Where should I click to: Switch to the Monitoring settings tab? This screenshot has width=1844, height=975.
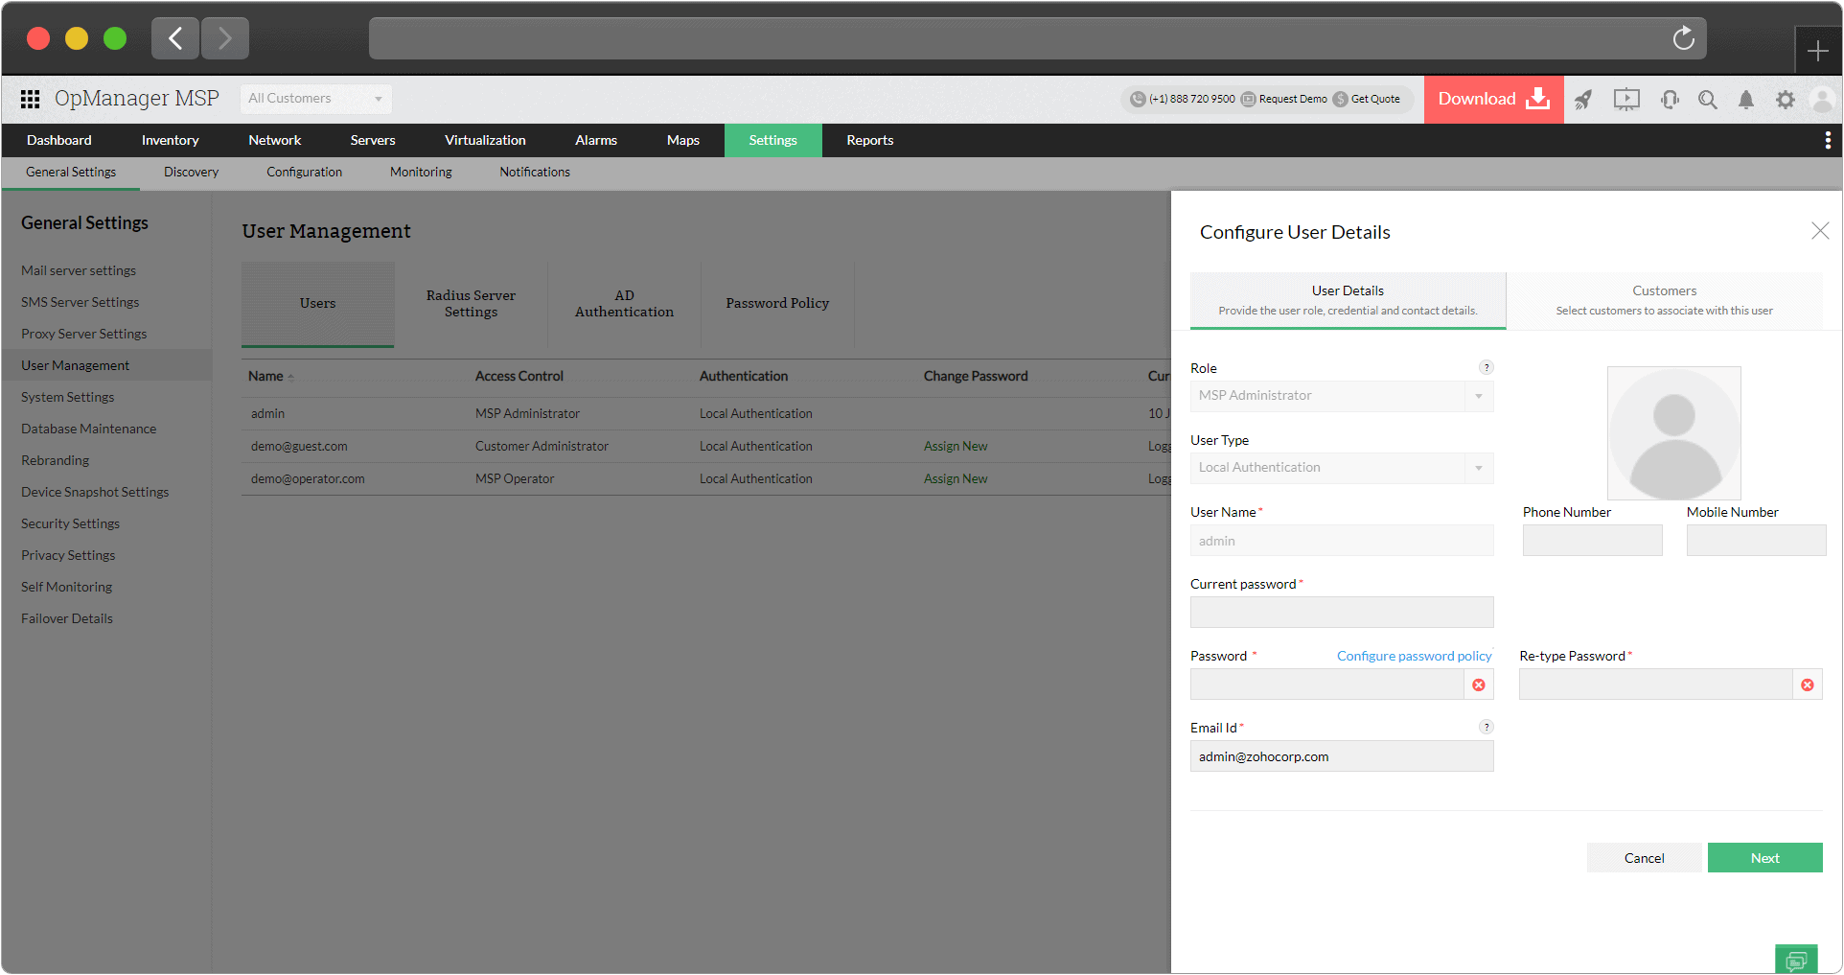421,173
